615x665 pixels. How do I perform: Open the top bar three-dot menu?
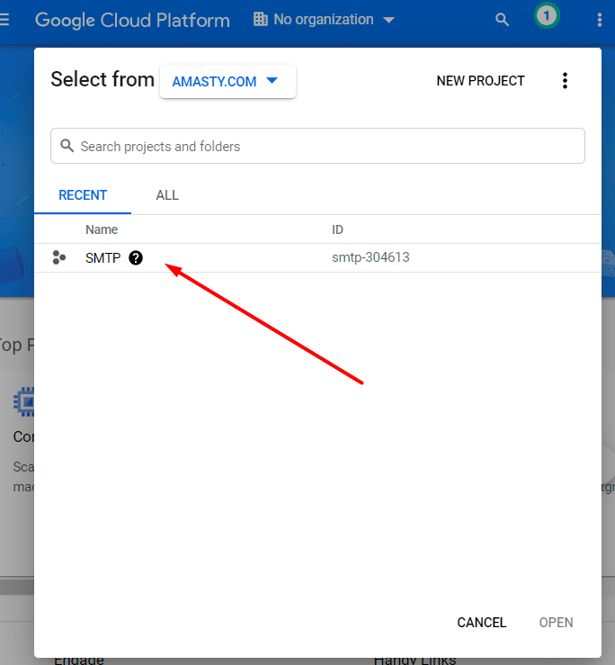[x=600, y=20]
